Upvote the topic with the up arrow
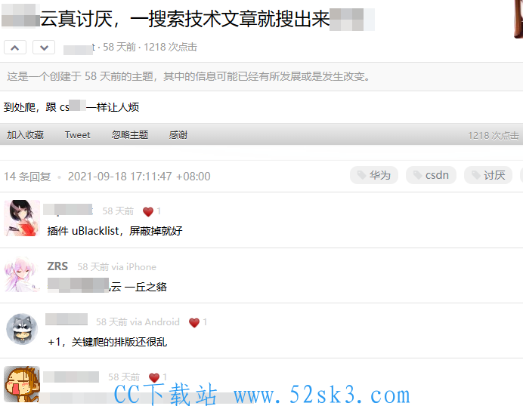Screen dimensions: 523x406 [x=15, y=48]
